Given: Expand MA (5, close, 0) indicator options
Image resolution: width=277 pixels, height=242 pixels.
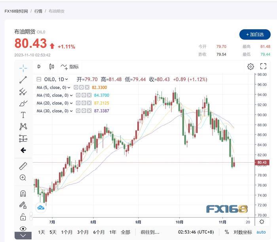Looking at the screenshot, I should tap(69, 88).
